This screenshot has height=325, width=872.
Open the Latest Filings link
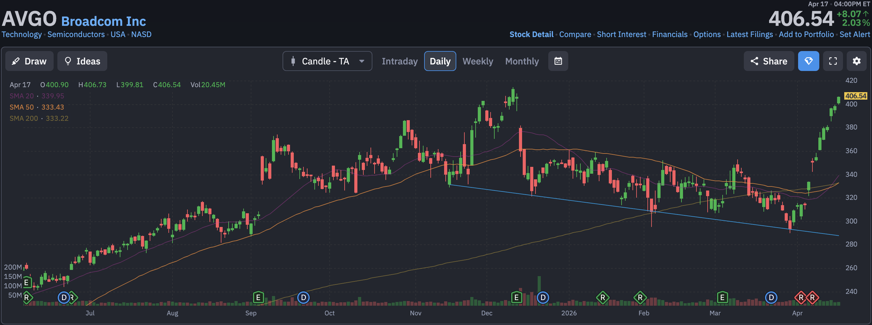(750, 35)
